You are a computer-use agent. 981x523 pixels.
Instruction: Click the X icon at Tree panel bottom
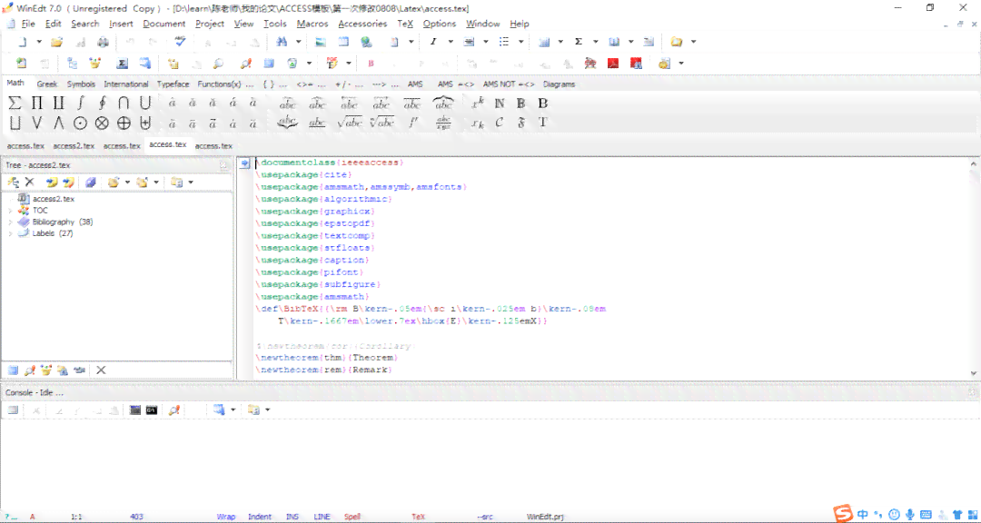pos(101,370)
